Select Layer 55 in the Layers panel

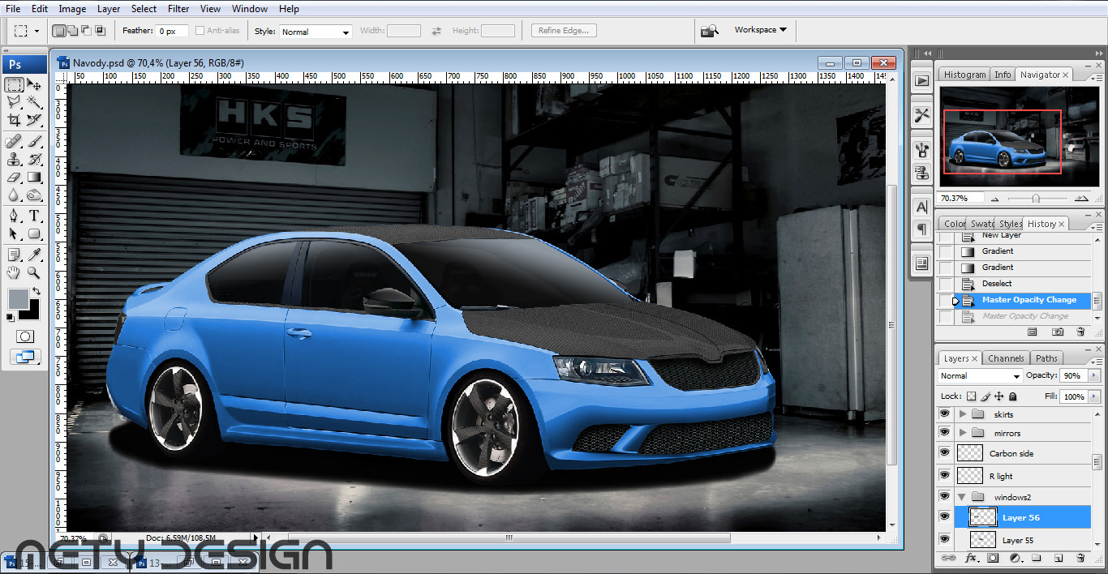pyautogui.click(x=1022, y=540)
